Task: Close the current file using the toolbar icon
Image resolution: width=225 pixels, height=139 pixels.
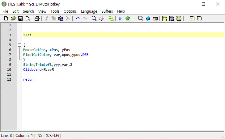Action: 28,19
